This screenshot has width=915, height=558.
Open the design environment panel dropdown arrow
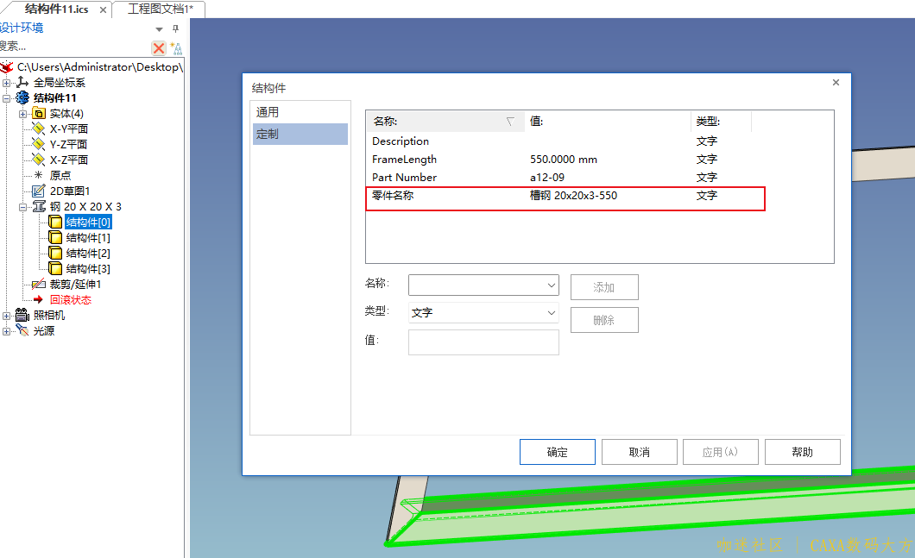159,29
